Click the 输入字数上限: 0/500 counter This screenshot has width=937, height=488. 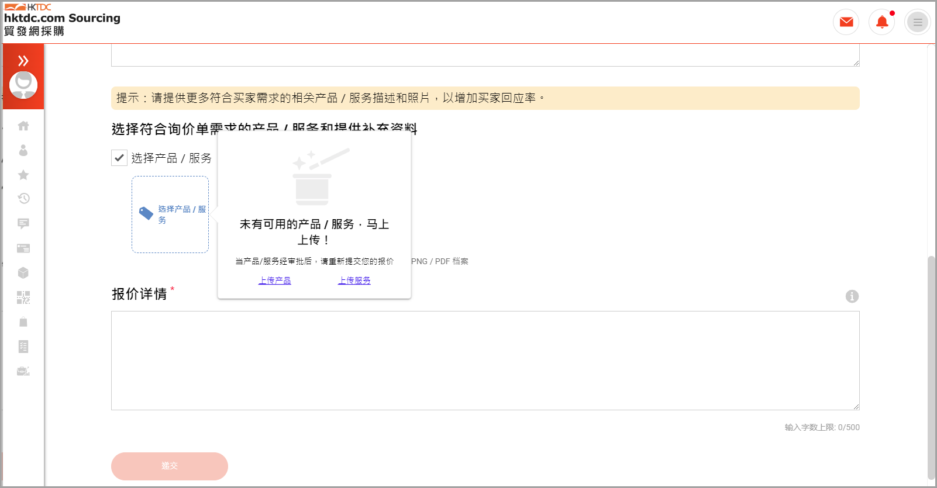tap(822, 427)
